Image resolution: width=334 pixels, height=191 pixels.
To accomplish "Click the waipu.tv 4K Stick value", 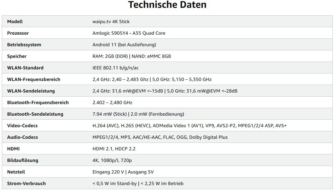I will coord(111,22).
